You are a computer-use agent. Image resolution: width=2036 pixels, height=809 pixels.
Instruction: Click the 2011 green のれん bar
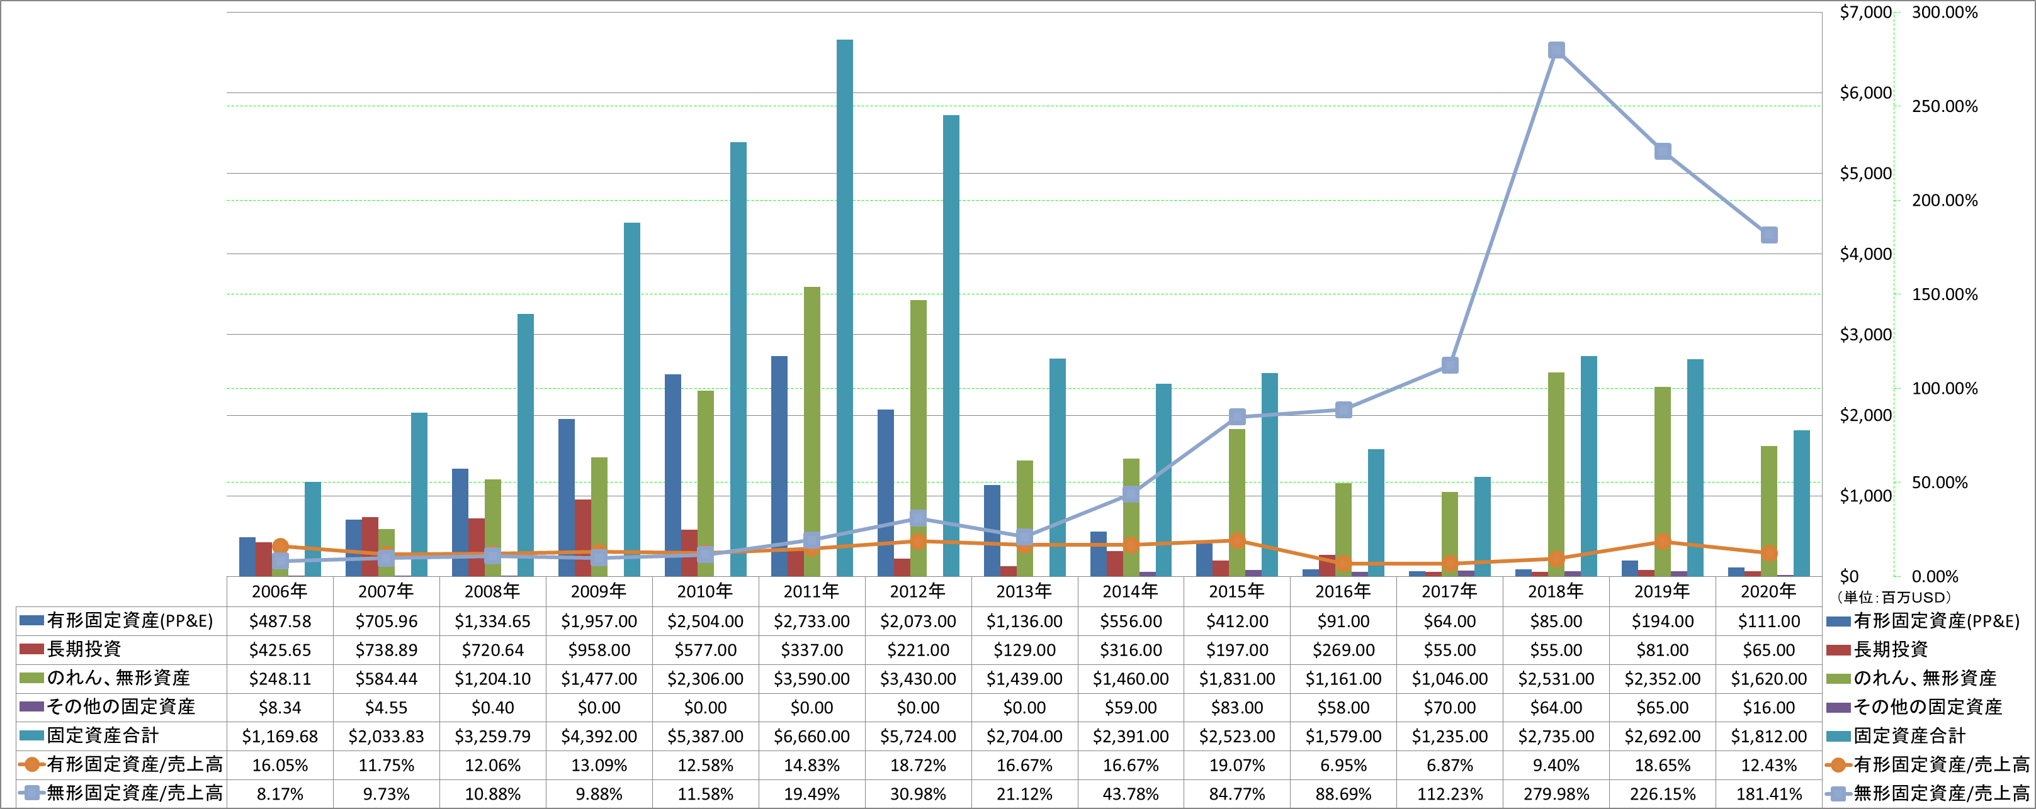pyautogui.click(x=812, y=432)
